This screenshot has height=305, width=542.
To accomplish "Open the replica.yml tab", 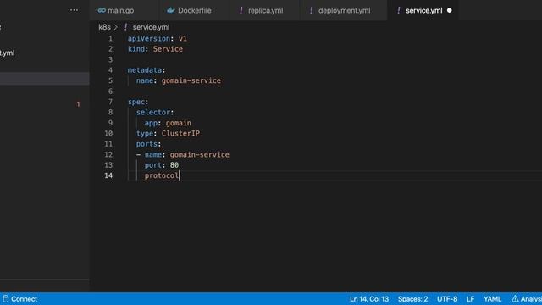I will pyautogui.click(x=265, y=10).
